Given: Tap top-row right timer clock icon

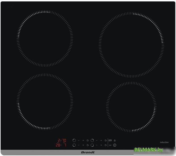Looking at the screenshot, I should click(106, 140).
